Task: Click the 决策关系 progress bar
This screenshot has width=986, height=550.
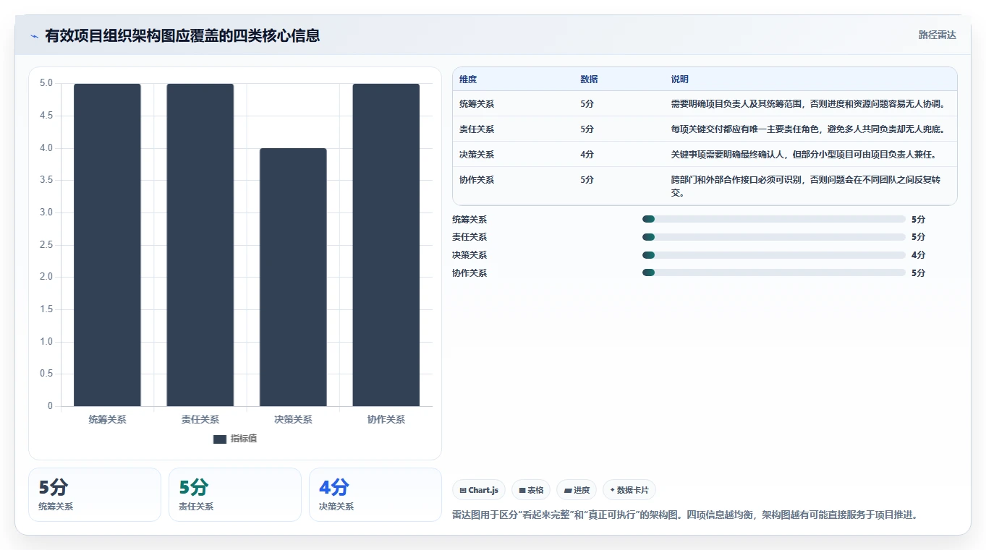Action: click(x=773, y=255)
